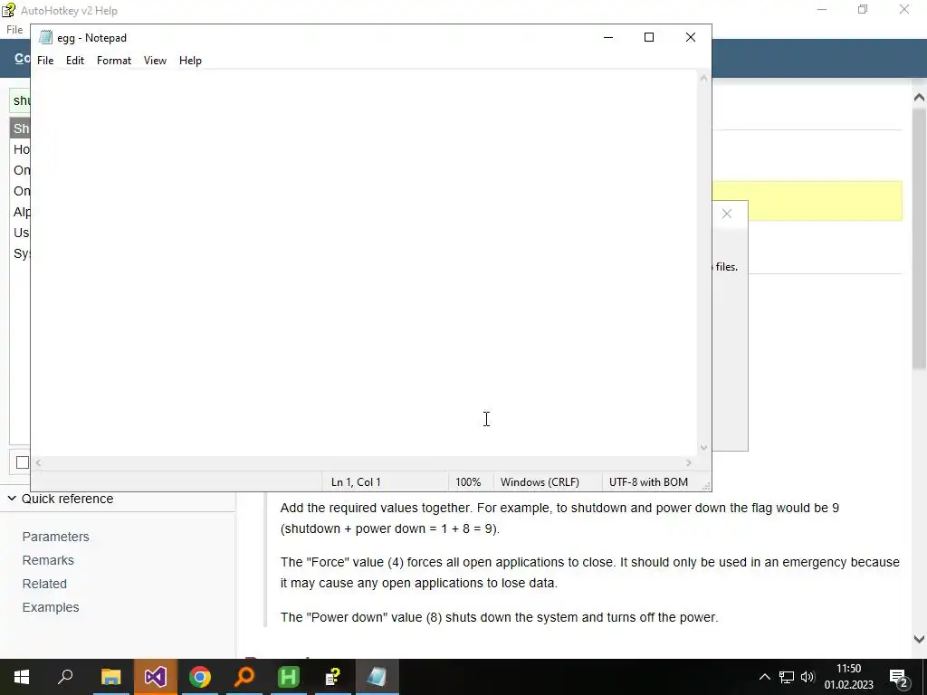Close the egg Notepad window

pos(691,37)
